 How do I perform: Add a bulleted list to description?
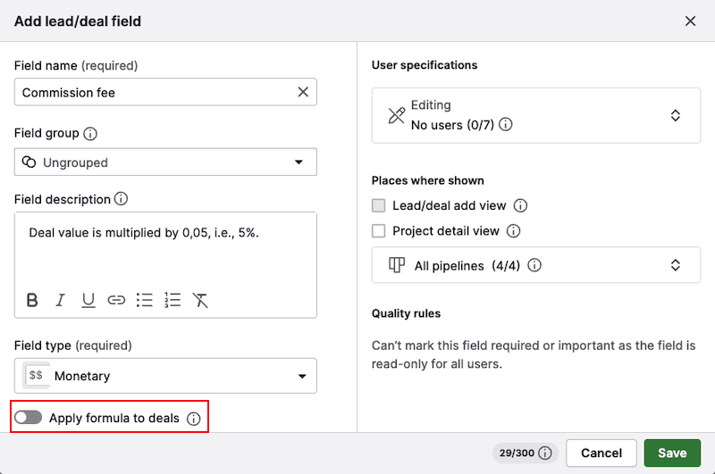click(145, 300)
